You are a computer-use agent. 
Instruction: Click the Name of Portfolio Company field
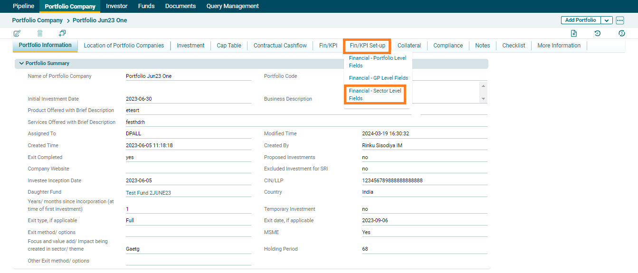pos(188,76)
